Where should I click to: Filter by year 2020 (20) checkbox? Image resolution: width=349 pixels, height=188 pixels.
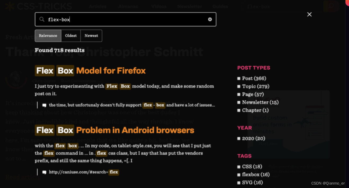point(239,138)
